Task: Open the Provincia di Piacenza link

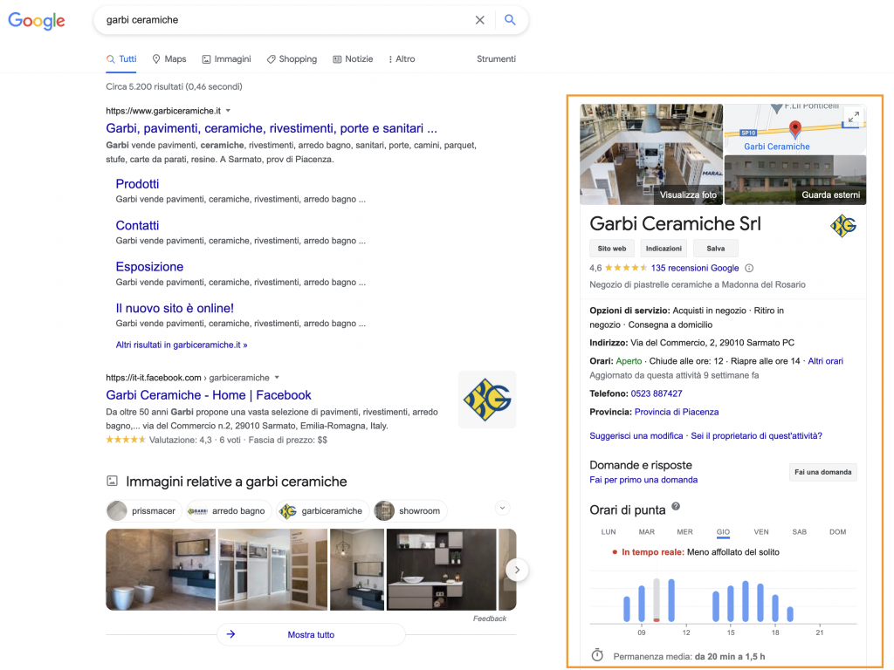Action: (x=677, y=412)
